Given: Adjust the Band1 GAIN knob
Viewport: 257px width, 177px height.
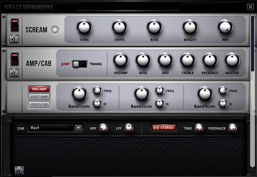Looking at the screenshot, I should [x=79, y=94].
